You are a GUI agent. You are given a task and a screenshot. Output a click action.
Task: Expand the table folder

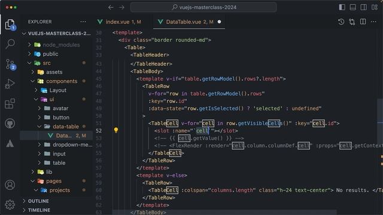[56, 163]
